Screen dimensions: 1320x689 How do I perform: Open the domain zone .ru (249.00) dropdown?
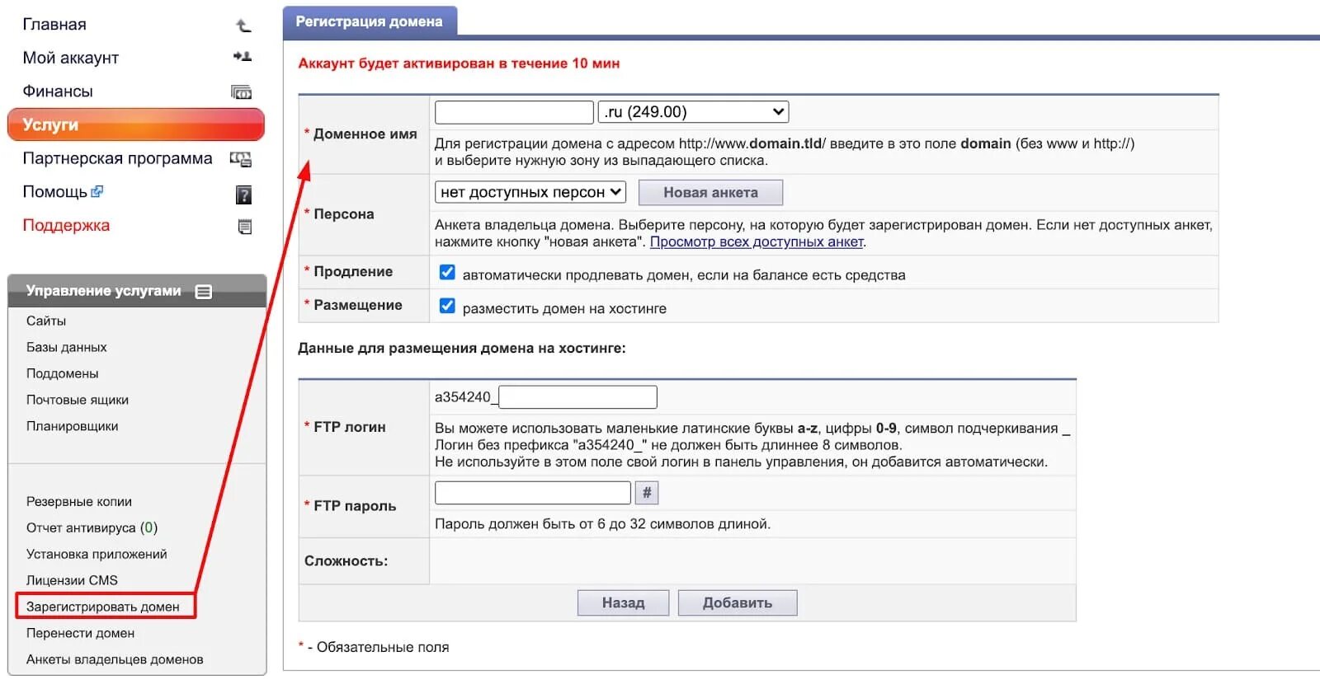click(x=694, y=112)
